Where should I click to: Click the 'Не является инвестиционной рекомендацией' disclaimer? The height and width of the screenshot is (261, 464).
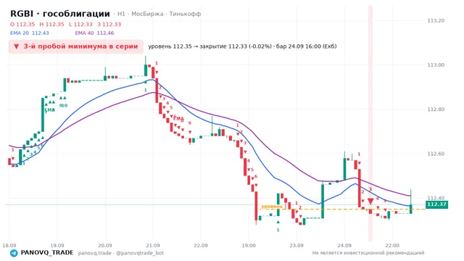coord(368,253)
